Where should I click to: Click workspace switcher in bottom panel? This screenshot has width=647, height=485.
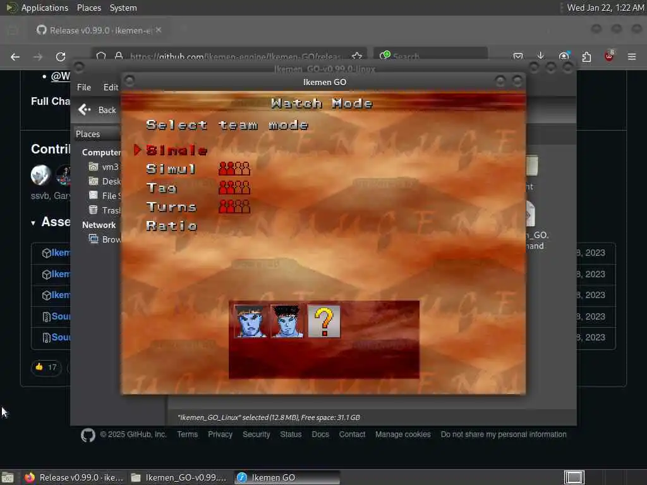tap(574, 477)
